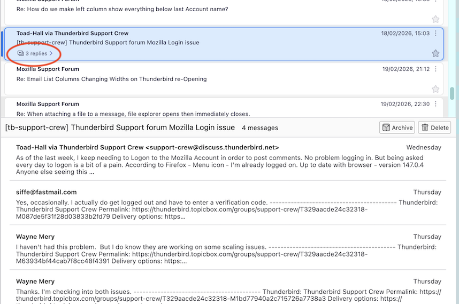
Task: Click the Delete trash can icon
Action: pyautogui.click(x=425, y=127)
